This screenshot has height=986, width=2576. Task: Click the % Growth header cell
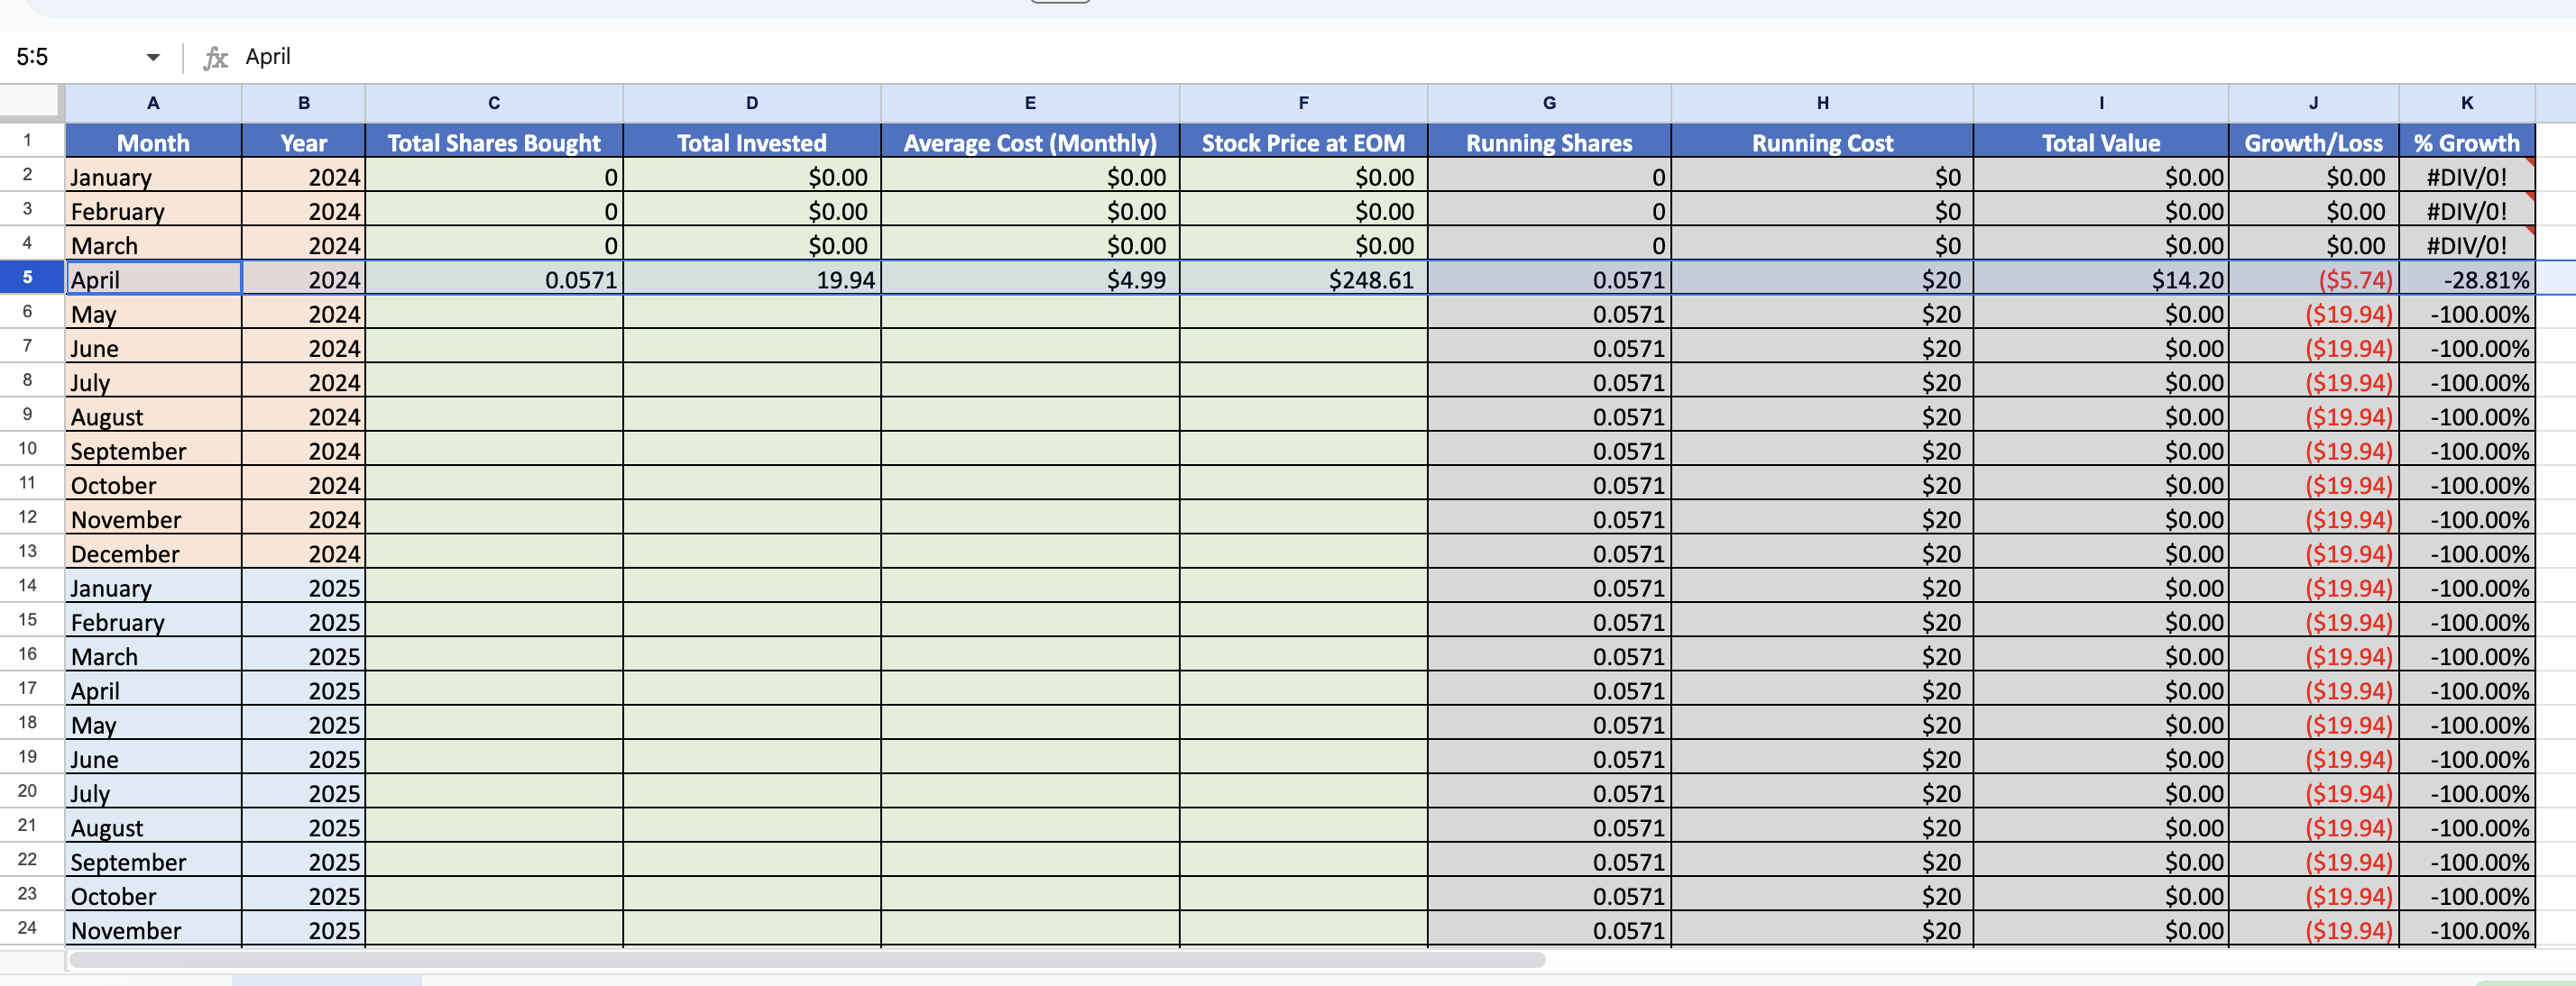[2466, 143]
